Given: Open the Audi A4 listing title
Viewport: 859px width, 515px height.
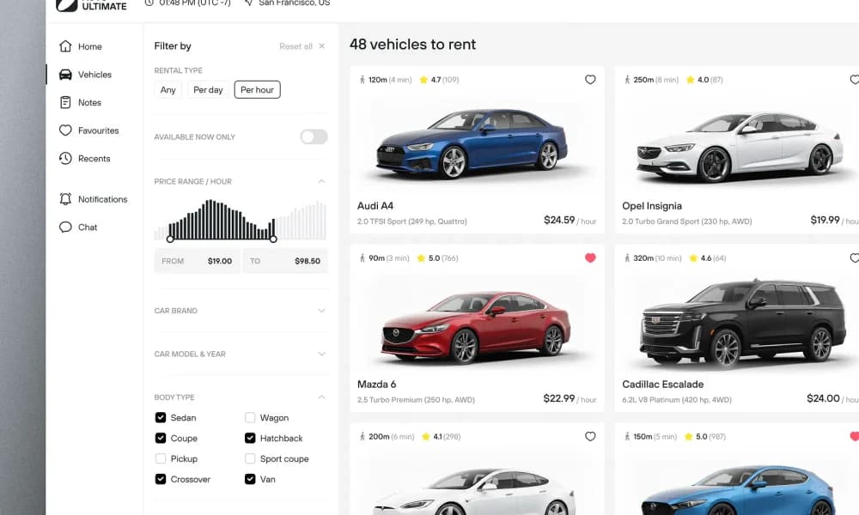Looking at the screenshot, I should [x=375, y=206].
